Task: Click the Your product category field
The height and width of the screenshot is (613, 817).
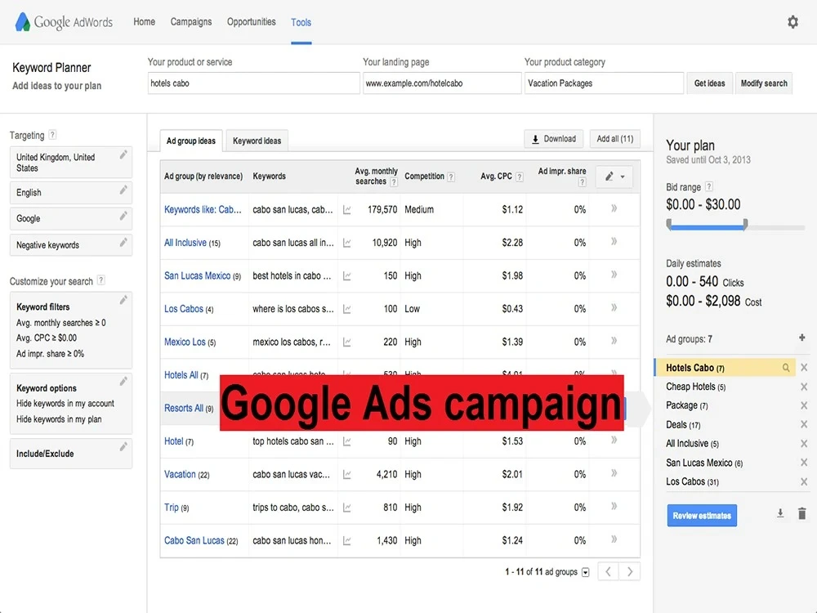Action: (x=604, y=83)
